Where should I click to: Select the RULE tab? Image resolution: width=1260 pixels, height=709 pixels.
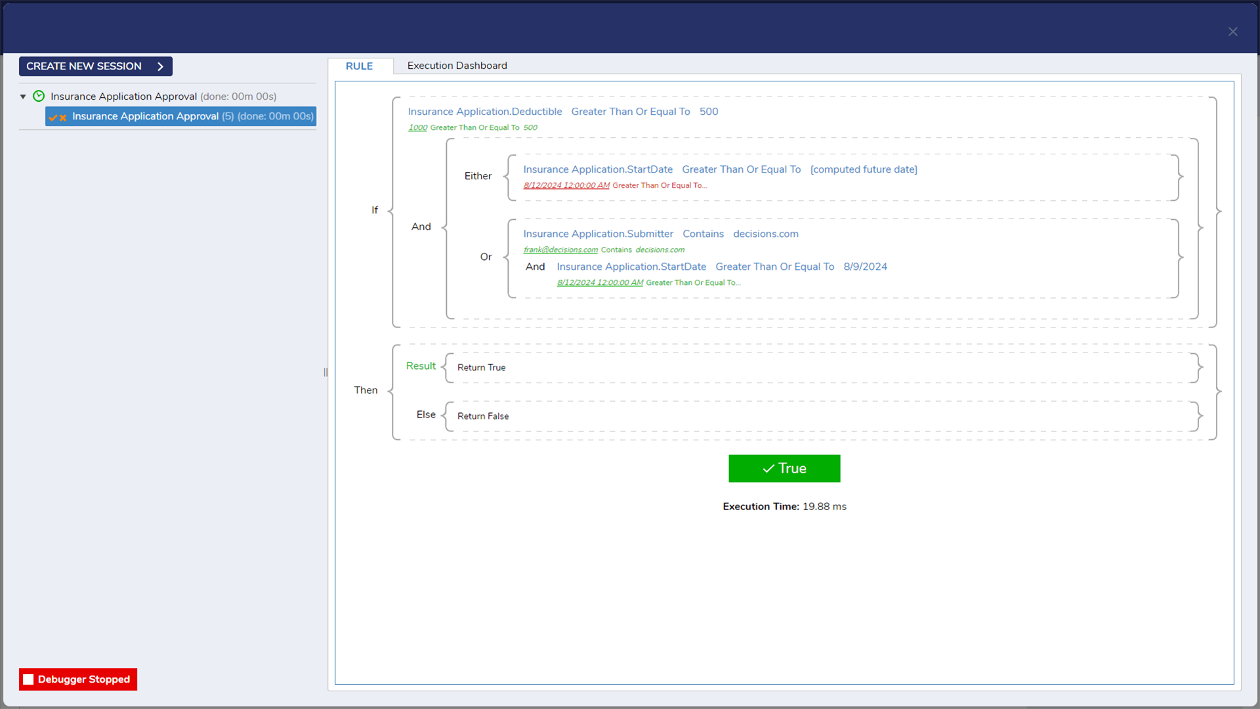point(359,66)
